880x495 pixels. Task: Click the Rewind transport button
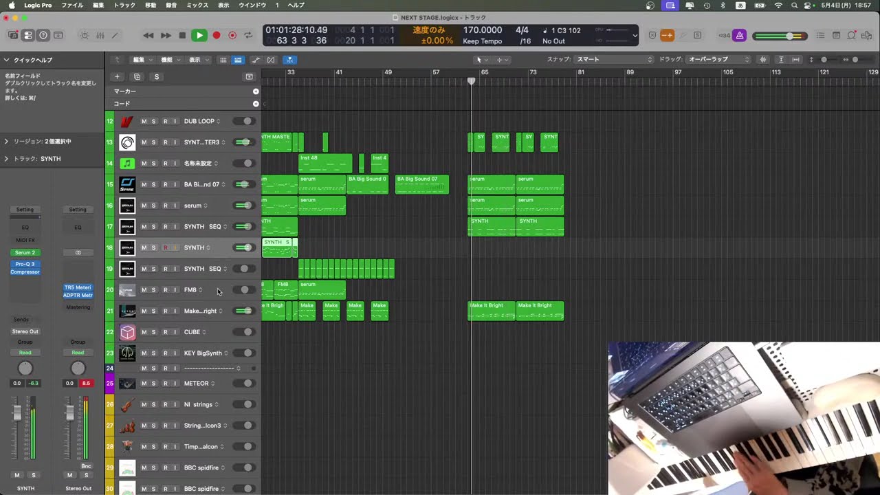tap(148, 35)
